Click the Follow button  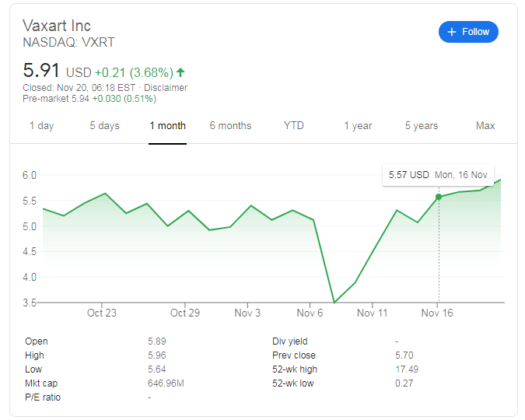(x=468, y=32)
